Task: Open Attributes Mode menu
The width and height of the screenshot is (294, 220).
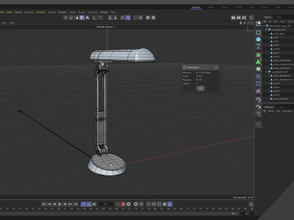Action: pyautogui.click(x=271, y=111)
